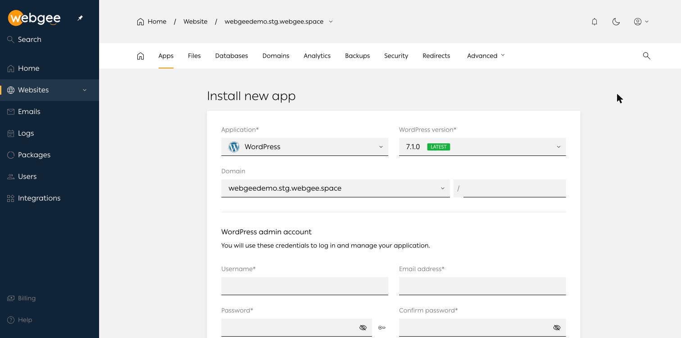This screenshot has height=338, width=681.
Task: Show password in Confirm password field
Action: click(x=557, y=328)
